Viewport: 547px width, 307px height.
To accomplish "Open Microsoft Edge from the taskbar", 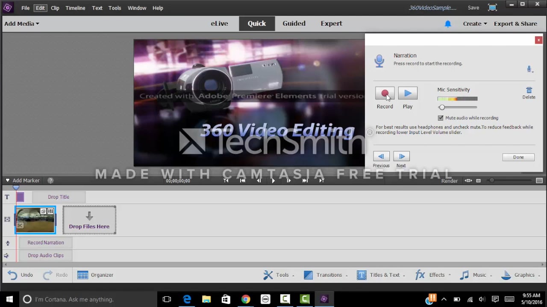I will tap(187, 299).
